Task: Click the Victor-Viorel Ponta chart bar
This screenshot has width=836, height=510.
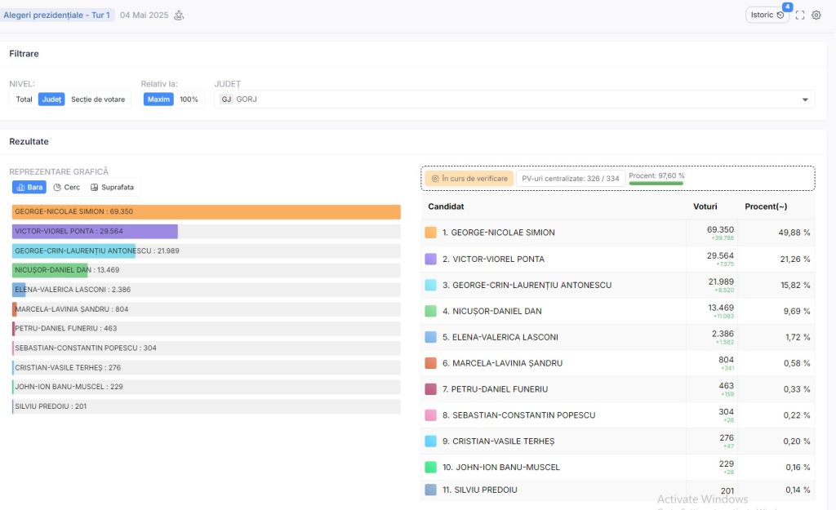Action: [x=95, y=232]
